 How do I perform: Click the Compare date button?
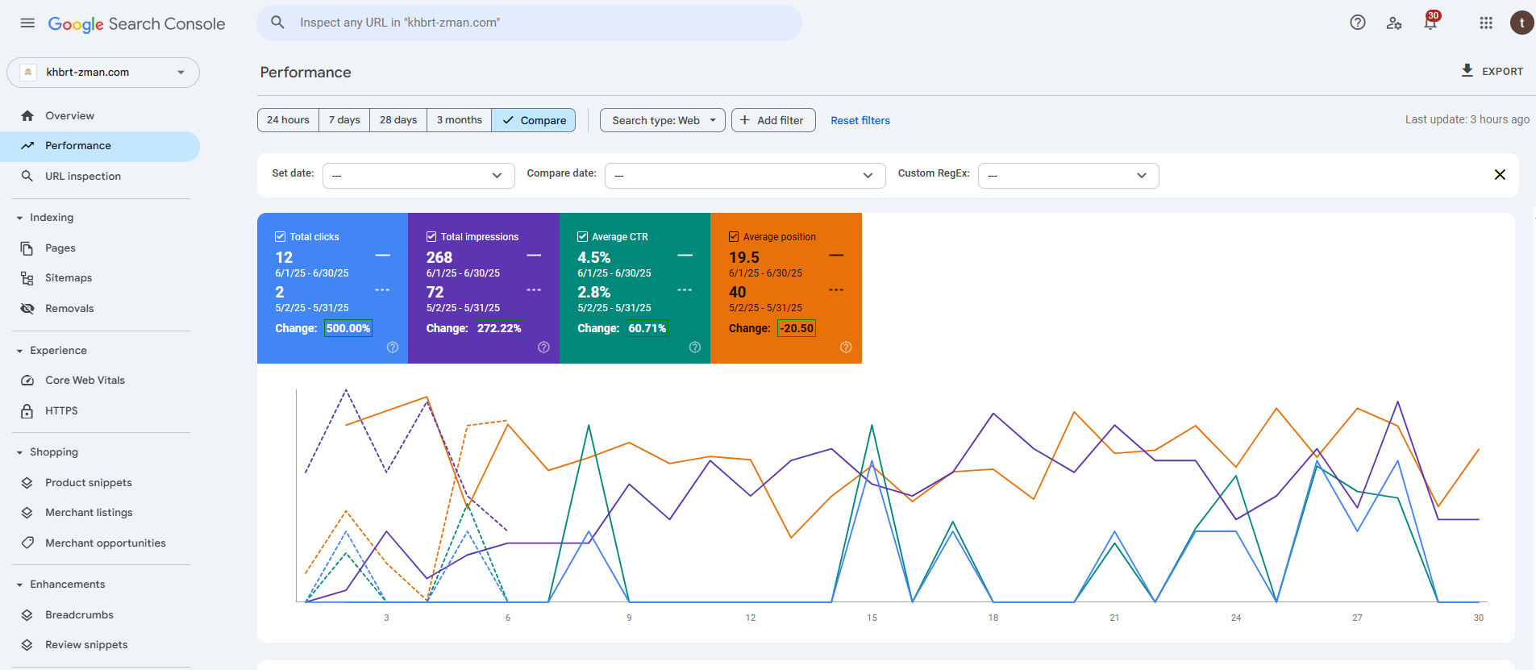tap(534, 120)
